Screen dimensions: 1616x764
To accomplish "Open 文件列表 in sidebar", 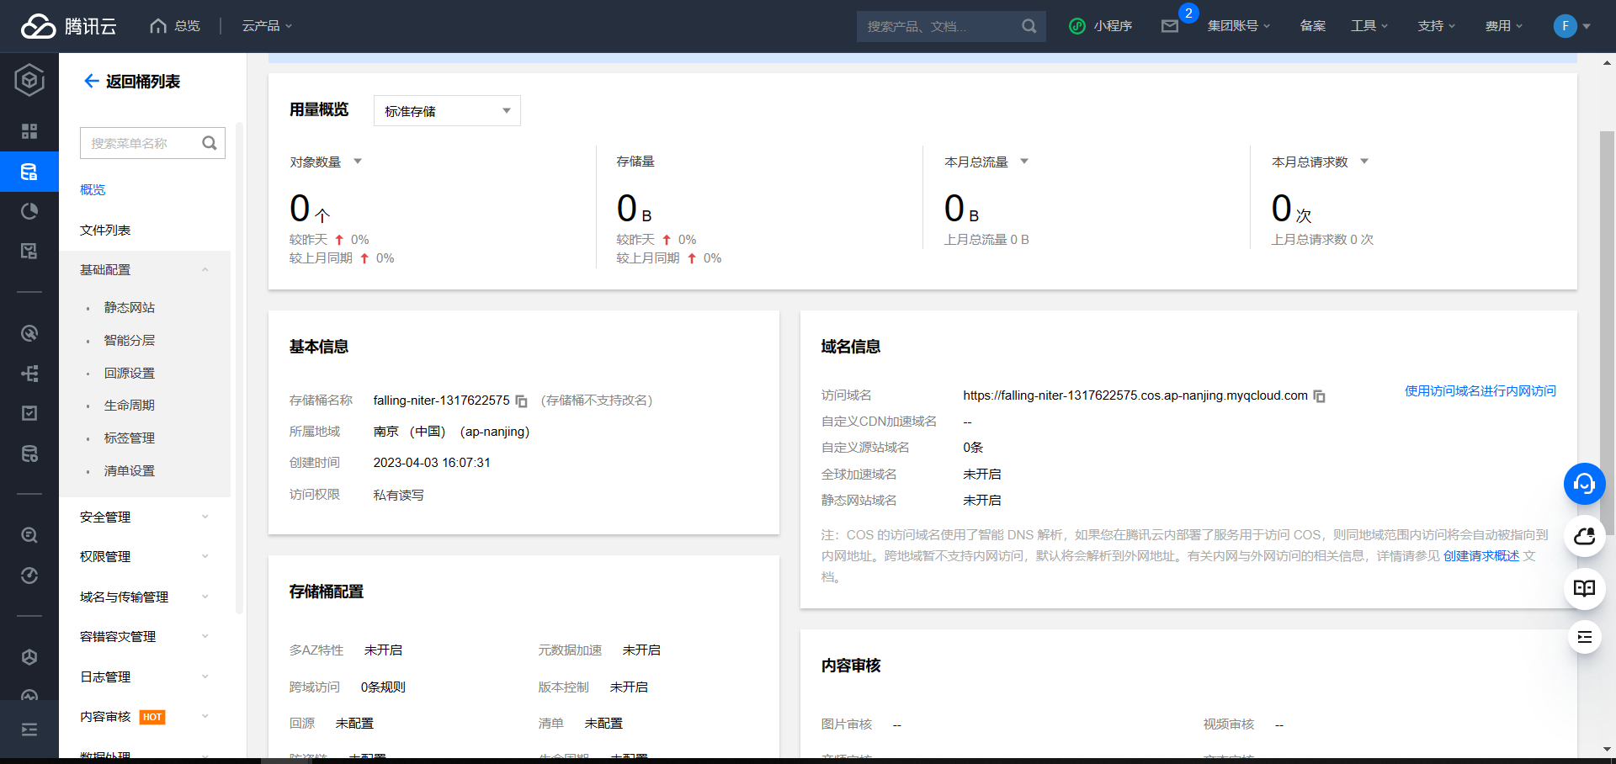I will (x=105, y=231).
